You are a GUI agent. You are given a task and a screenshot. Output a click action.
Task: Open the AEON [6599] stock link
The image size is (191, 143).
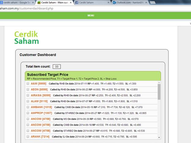tap(39, 90)
